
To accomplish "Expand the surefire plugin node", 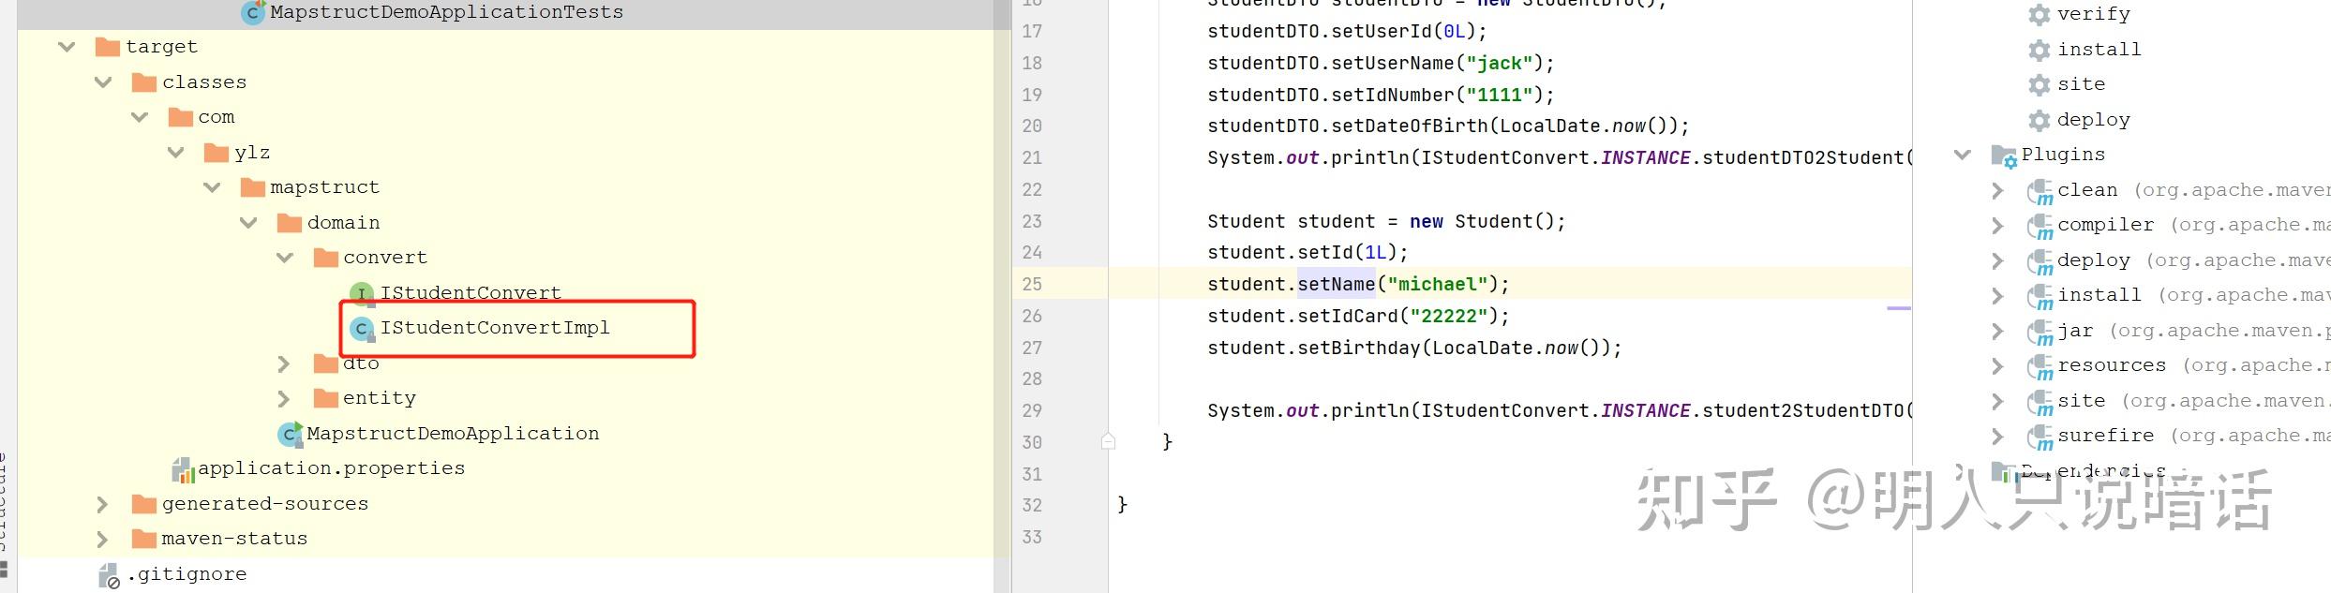I will pos(1997,437).
